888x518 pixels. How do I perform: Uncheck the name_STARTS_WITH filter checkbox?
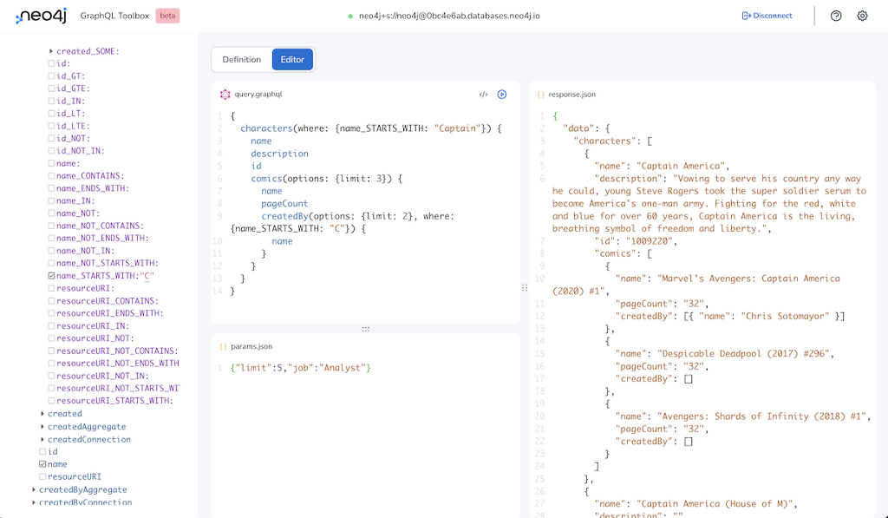[x=51, y=276]
